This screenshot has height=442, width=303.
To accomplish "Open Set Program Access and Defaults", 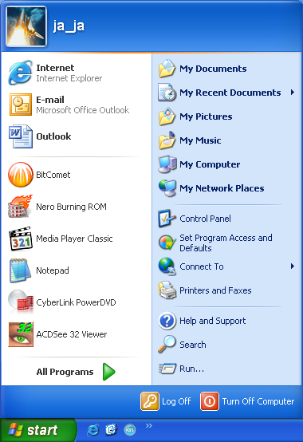I will [226, 243].
